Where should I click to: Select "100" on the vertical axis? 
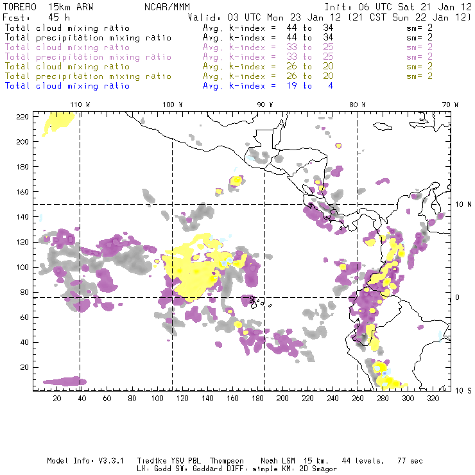[x=22, y=267]
